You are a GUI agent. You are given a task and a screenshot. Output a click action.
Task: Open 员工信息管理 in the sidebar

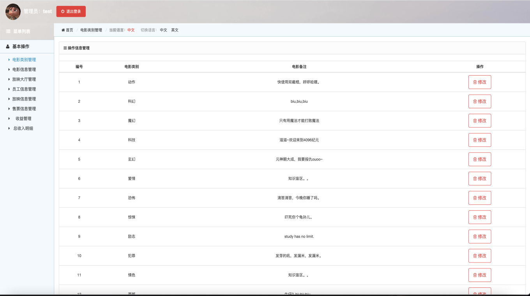pos(24,89)
